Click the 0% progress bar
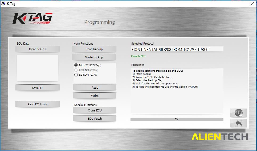257x151 pixels. pyautogui.click(x=177, y=119)
